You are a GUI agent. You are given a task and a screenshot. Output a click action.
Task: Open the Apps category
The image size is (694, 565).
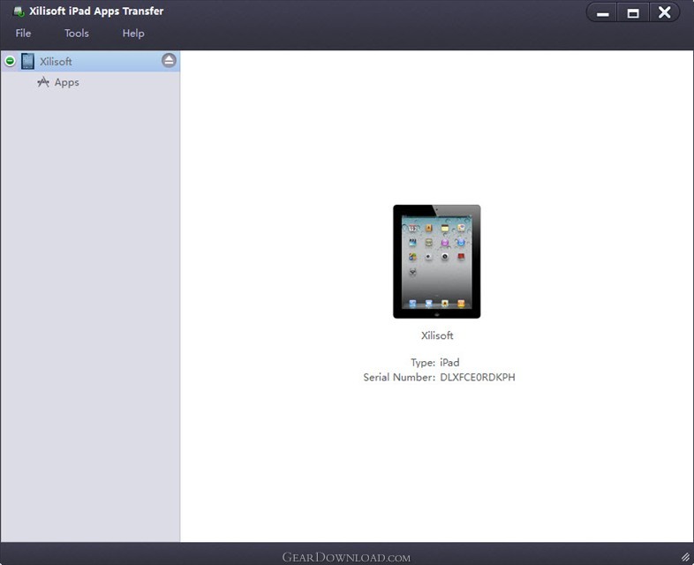tap(67, 82)
